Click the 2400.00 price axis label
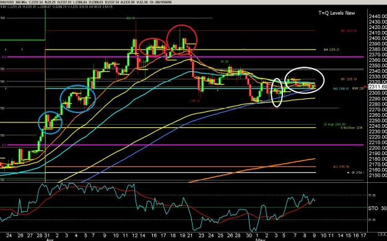 378,38
